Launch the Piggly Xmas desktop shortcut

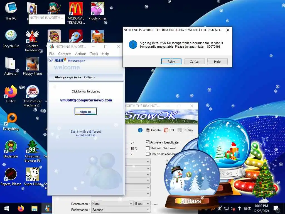click(97, 11)
